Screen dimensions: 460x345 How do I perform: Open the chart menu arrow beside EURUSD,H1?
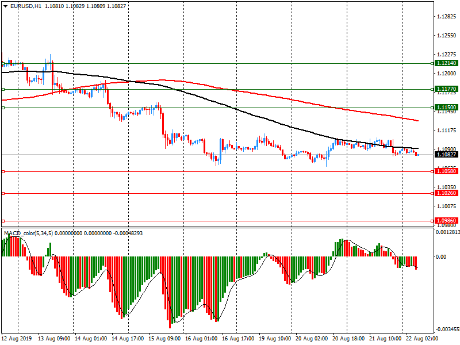click(x=6, y=6)
